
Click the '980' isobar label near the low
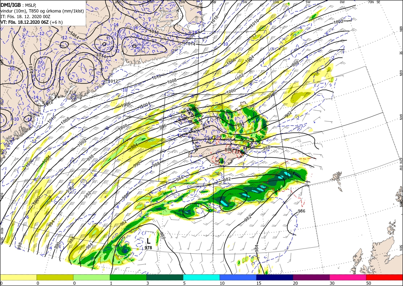pos(163,235)
